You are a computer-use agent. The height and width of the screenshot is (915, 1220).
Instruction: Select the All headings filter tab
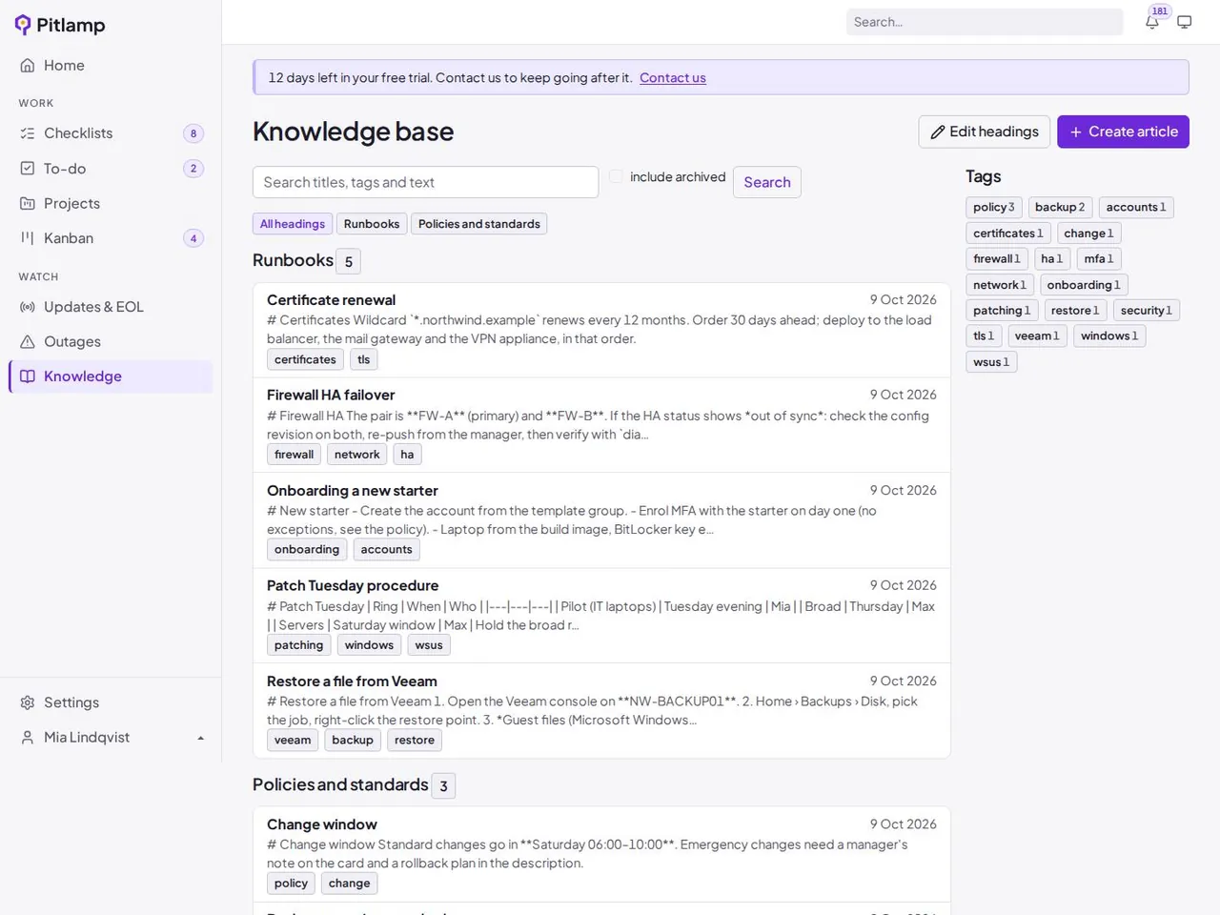[293, 224]
